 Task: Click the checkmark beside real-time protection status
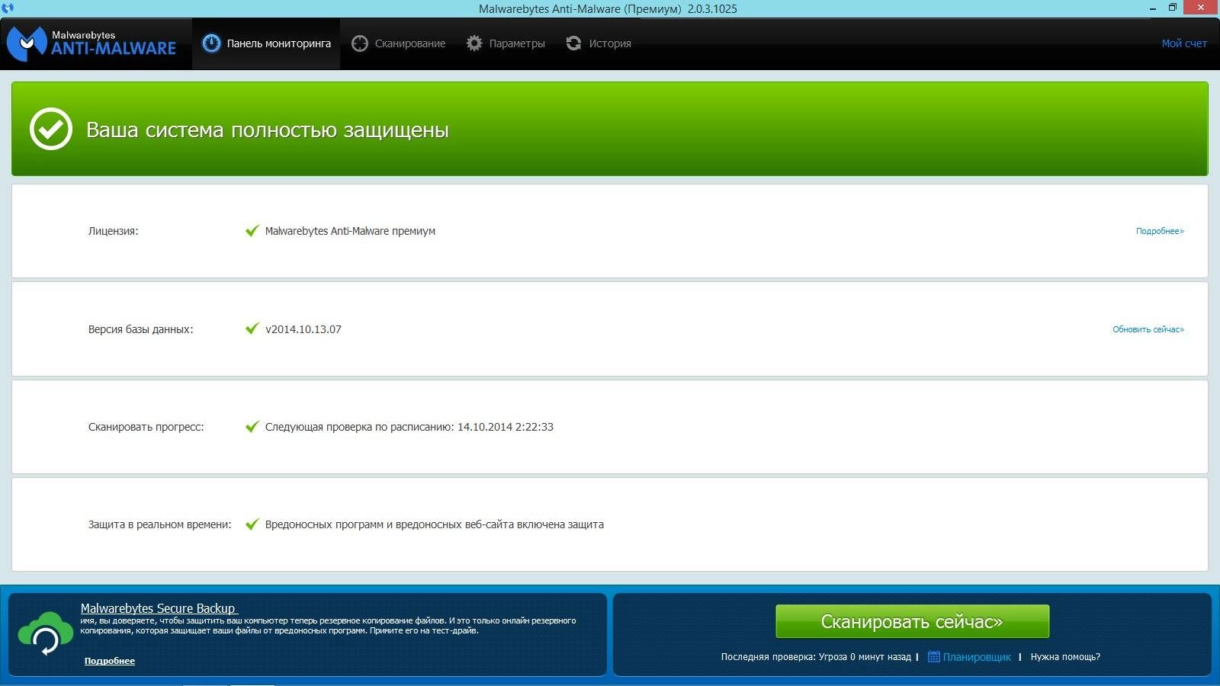(252, 524)
